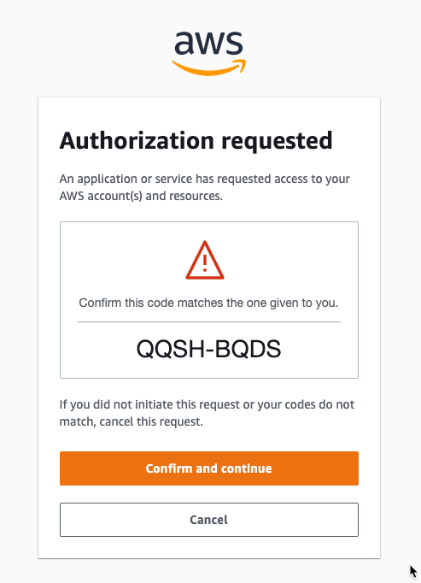421x583 pixels.
Task: Click the 'Confirm this code matches' instruction text
Action: [x=208, y=303]
